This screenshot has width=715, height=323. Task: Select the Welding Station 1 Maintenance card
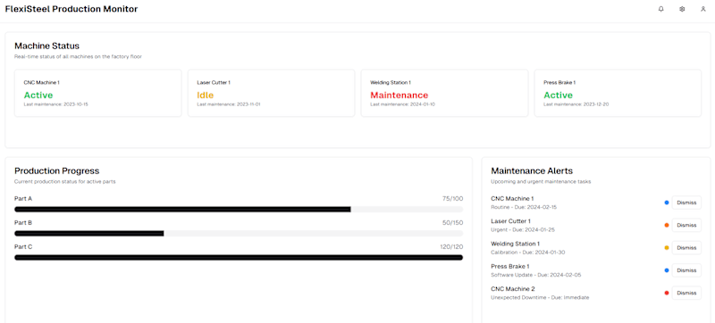[x=444, y=94]
